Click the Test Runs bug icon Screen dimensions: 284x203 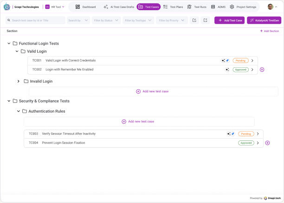click(189, 7)
